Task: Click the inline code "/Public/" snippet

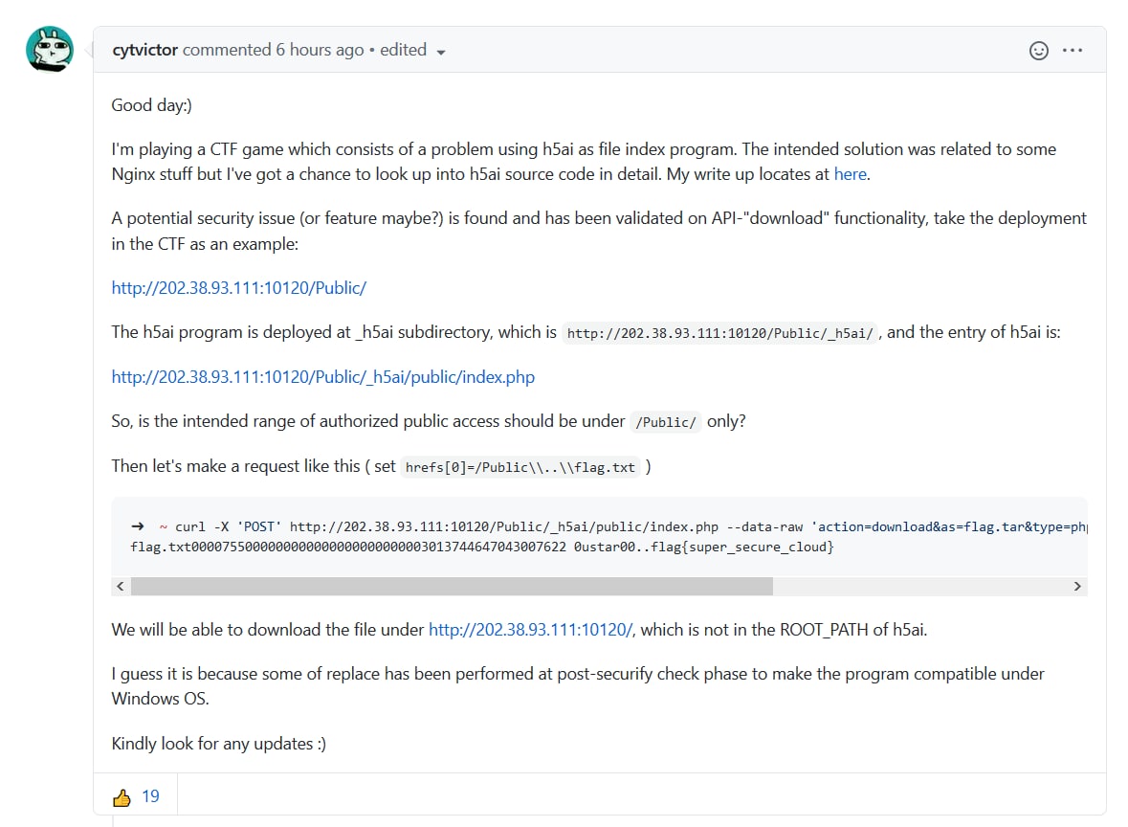Action: (666, 422)
